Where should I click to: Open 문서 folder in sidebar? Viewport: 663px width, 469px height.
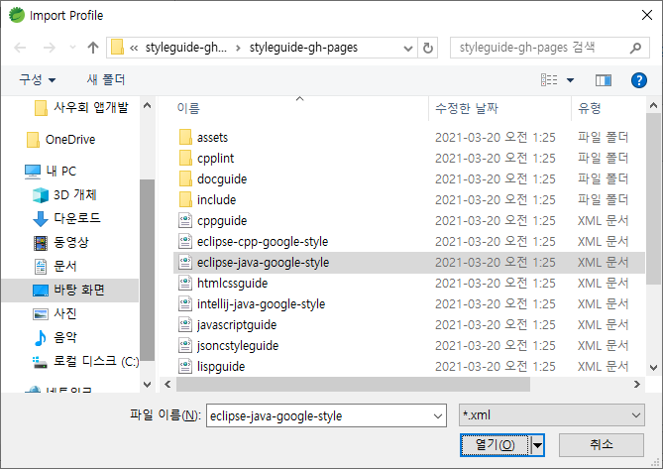(55, 266)
